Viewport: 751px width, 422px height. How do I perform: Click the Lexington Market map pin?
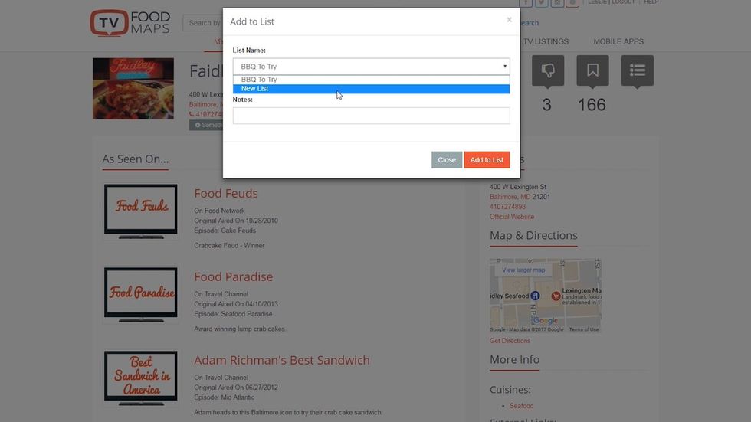556,296
